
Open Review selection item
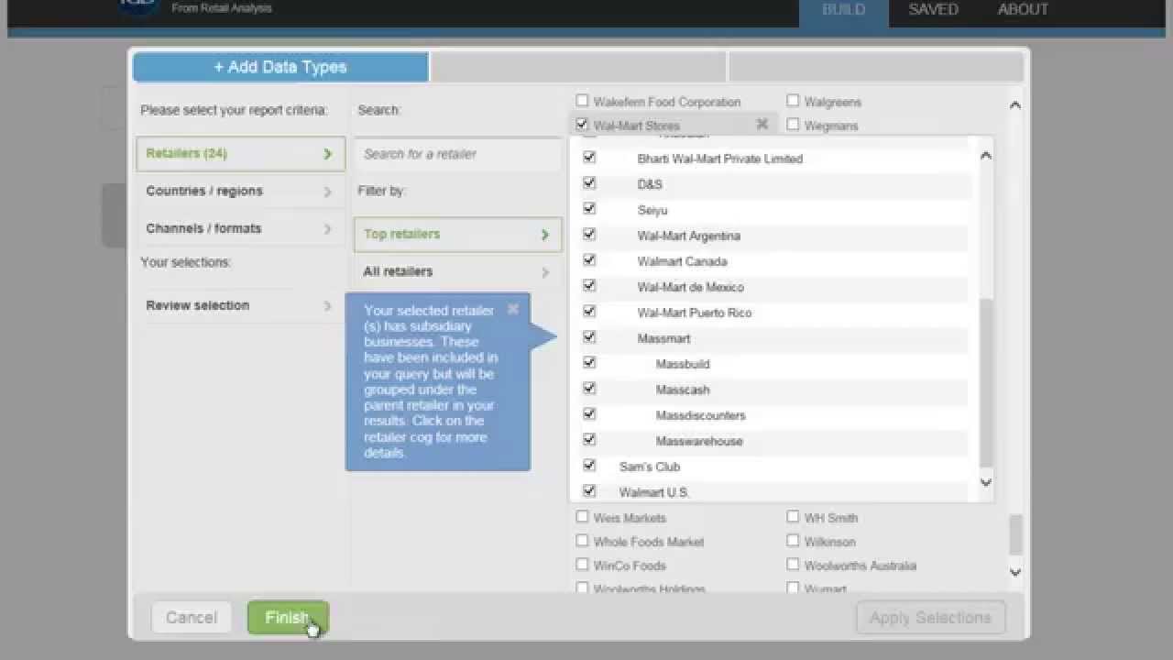pyautogui.click(x=240, y=305)
